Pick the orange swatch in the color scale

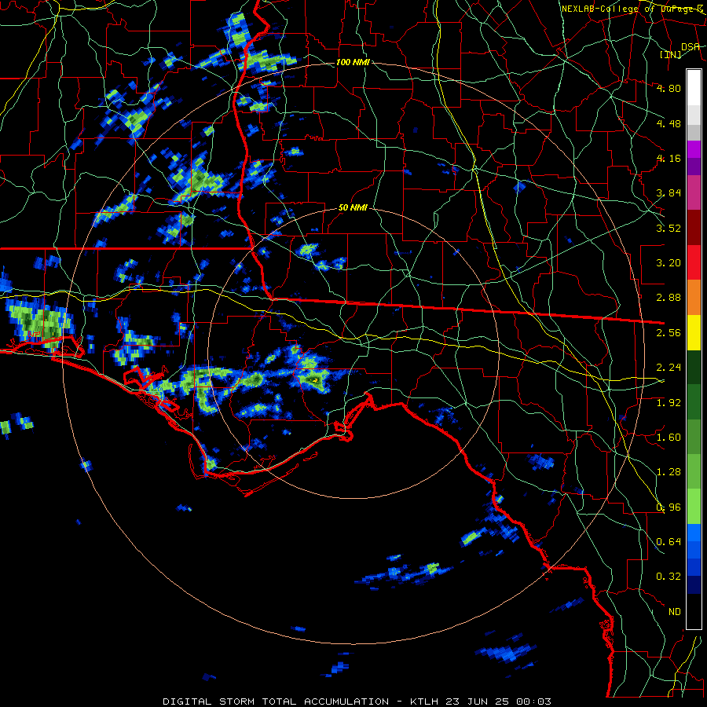(694, 298)
